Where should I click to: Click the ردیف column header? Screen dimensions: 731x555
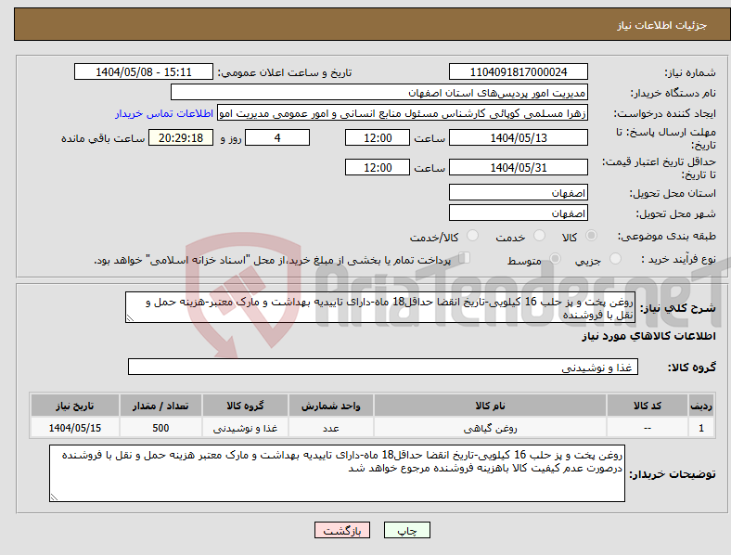click(x=701, y=406)
